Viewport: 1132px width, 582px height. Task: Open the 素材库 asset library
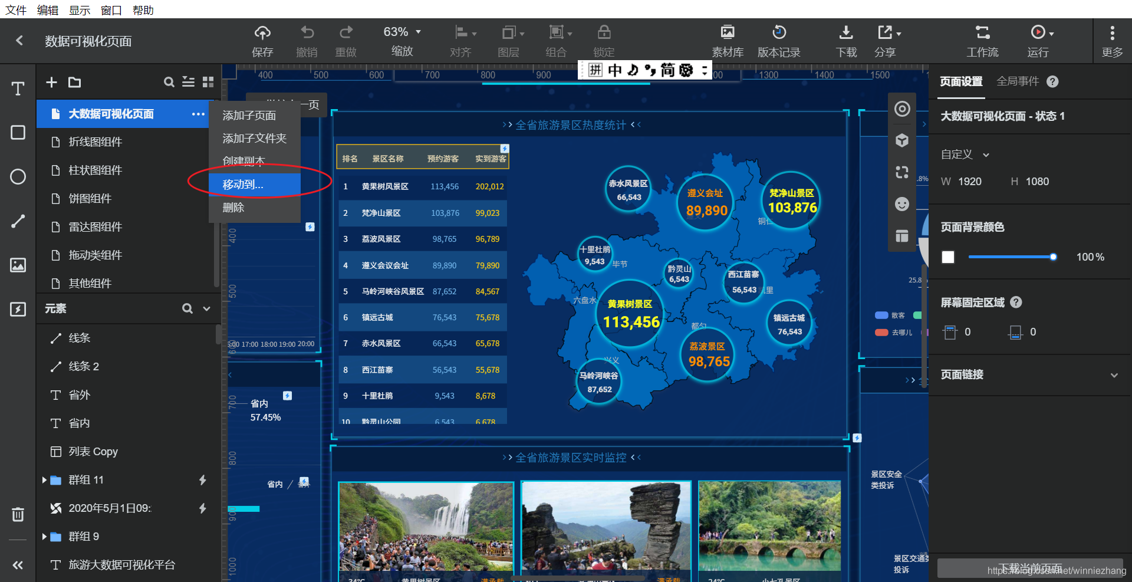pyautogui.click(x=728, y=41)
